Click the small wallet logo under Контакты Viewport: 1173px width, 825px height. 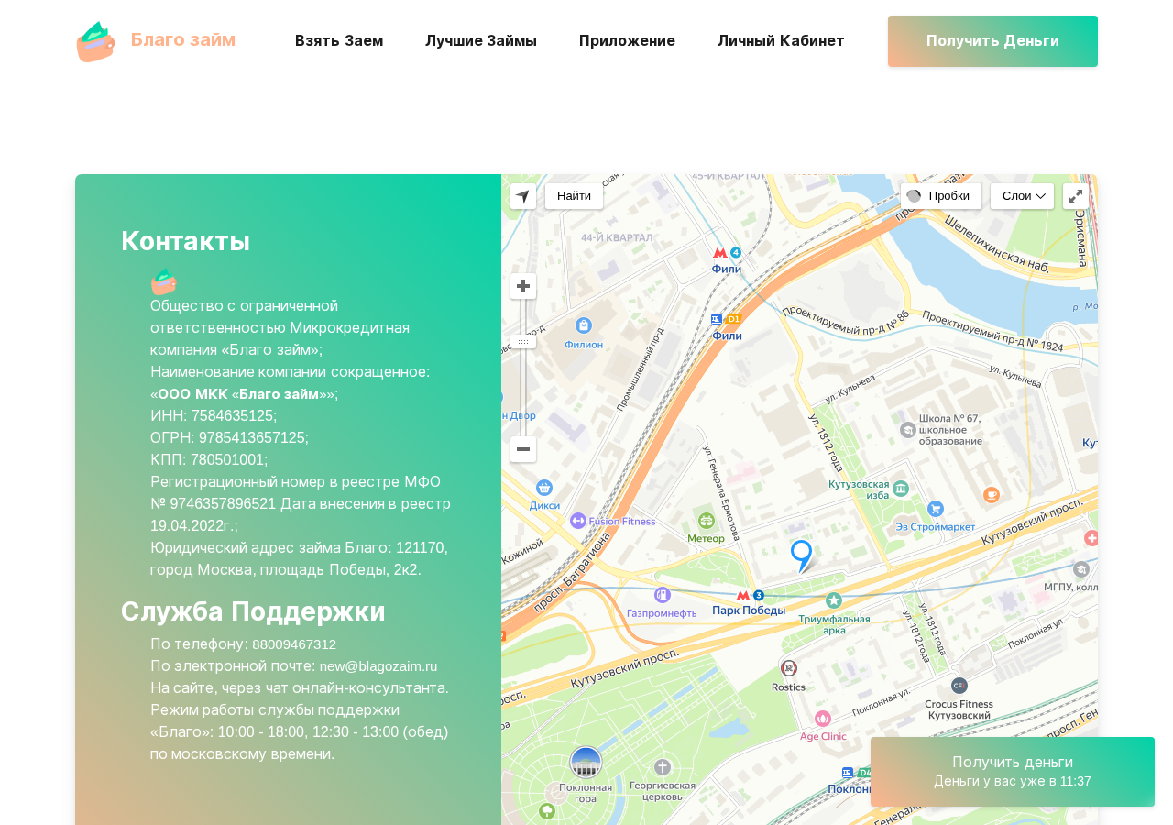pos(164,281)
